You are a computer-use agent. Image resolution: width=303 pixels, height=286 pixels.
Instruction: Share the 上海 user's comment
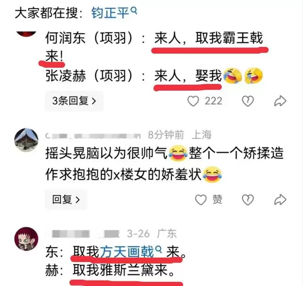point(280,199)
